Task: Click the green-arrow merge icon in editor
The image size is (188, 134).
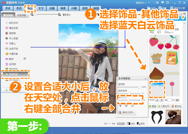Action: [x=132, y=106]
